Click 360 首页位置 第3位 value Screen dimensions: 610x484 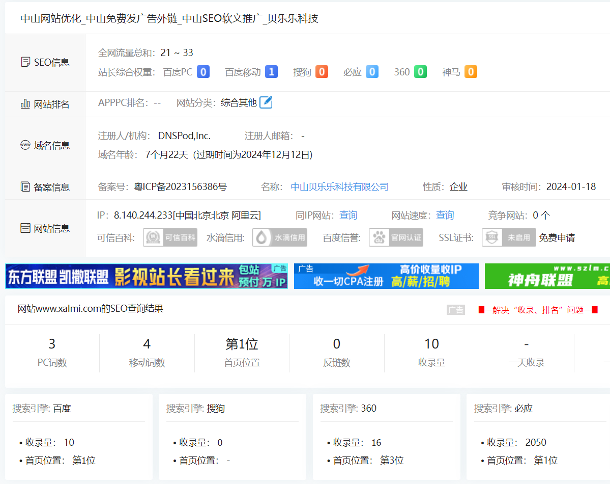click(x=392, y=461)
